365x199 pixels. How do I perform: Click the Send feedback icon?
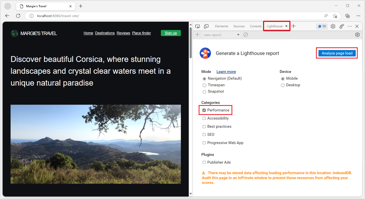point(342,26)
